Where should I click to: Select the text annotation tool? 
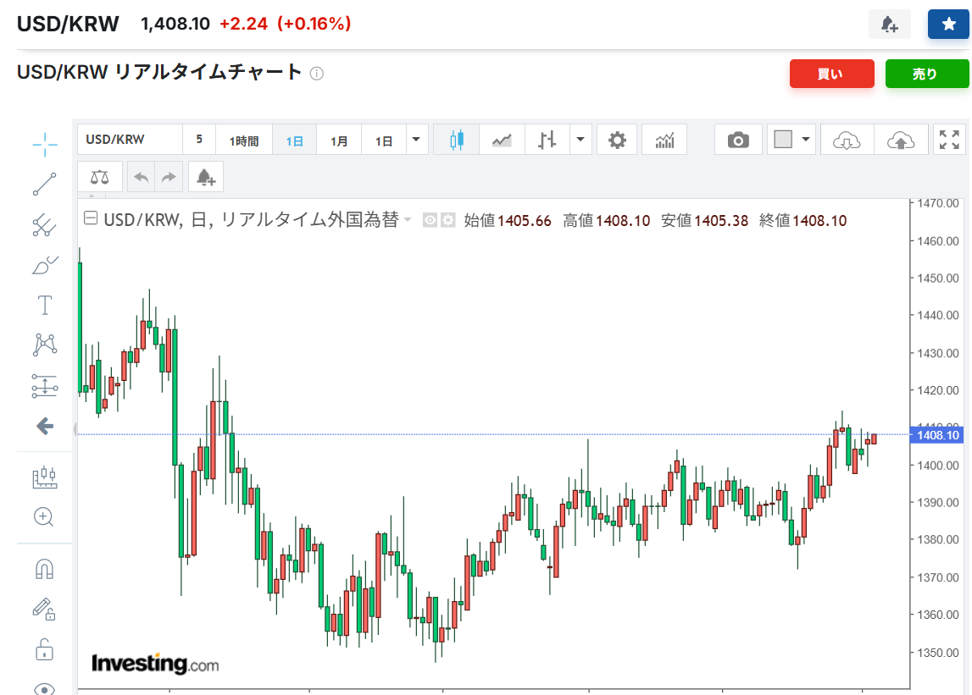click(45, 305)
